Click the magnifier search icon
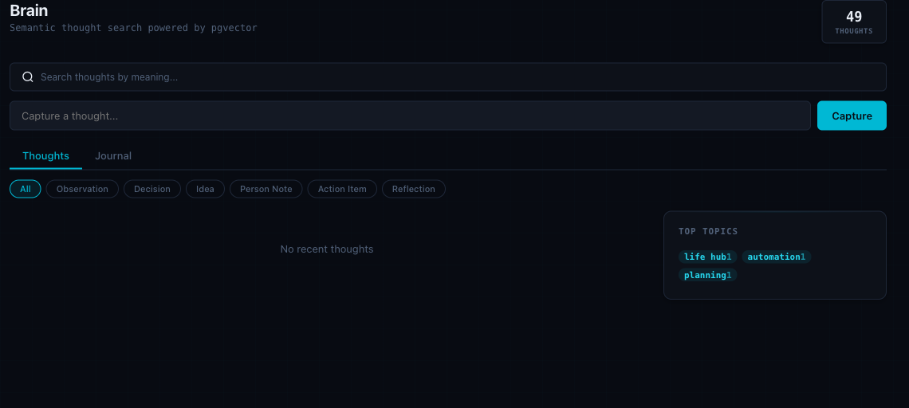This screenshot has width=909, height=408. tap(27, 77)
